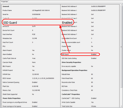The width and height of the screenshot is (123, 108).
Task: Select the NVRAM Size value 32.000 KB
Action: 35,74
